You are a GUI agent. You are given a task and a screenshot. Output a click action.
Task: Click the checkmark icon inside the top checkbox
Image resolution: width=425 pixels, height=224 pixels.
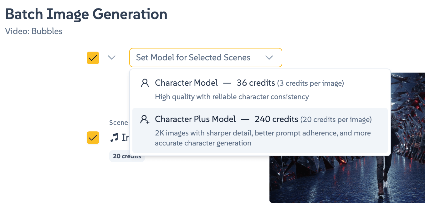93,58
